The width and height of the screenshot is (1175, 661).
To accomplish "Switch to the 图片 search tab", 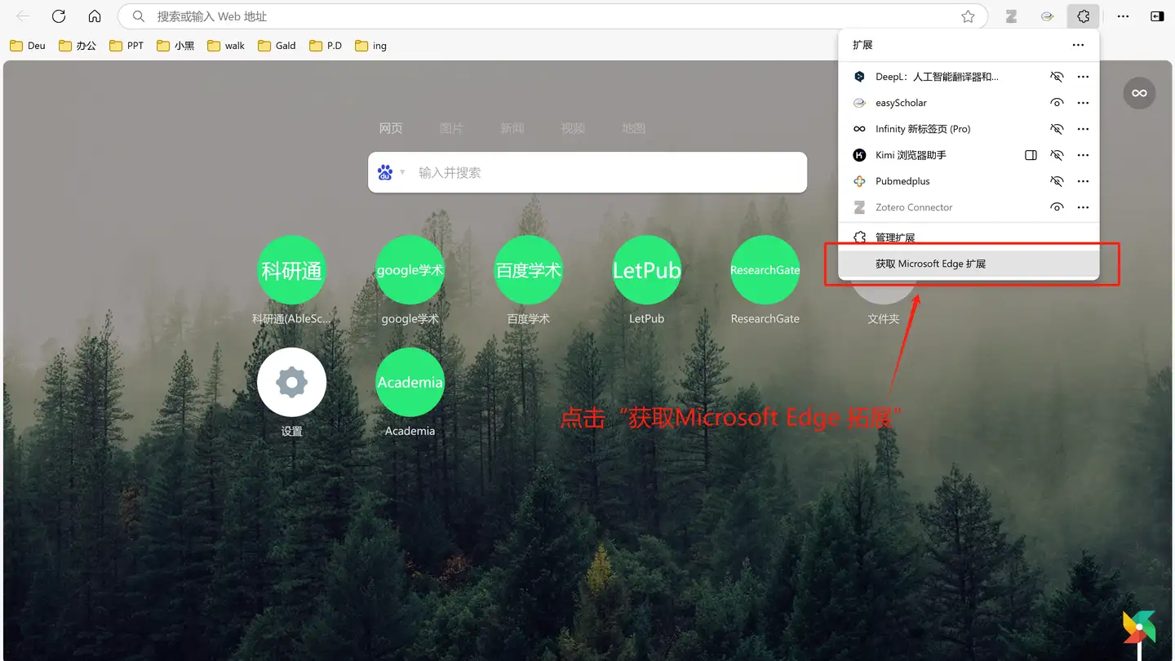I will tap(451, 128).
